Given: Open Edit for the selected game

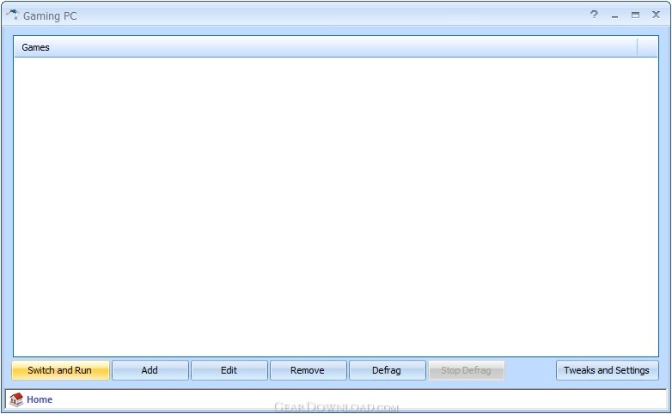Looking at the screenshot, I should tap(229, 370).
